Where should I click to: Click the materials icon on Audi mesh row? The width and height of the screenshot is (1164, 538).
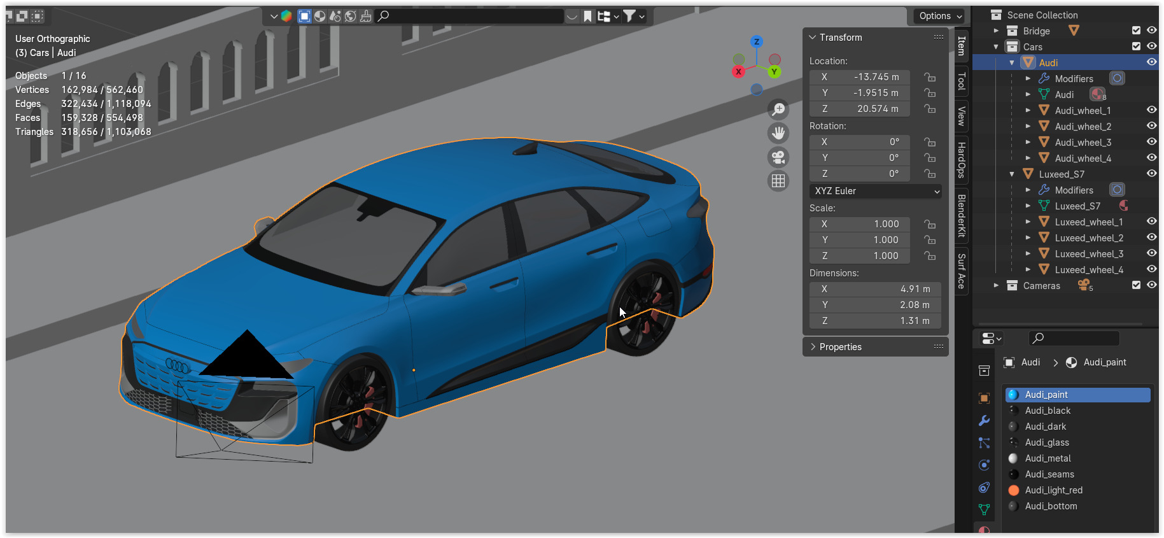(x=1098, y=94)
